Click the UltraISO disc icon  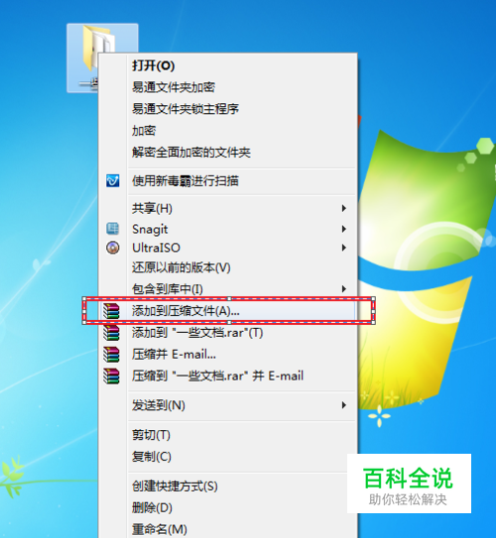coord(113,248)
